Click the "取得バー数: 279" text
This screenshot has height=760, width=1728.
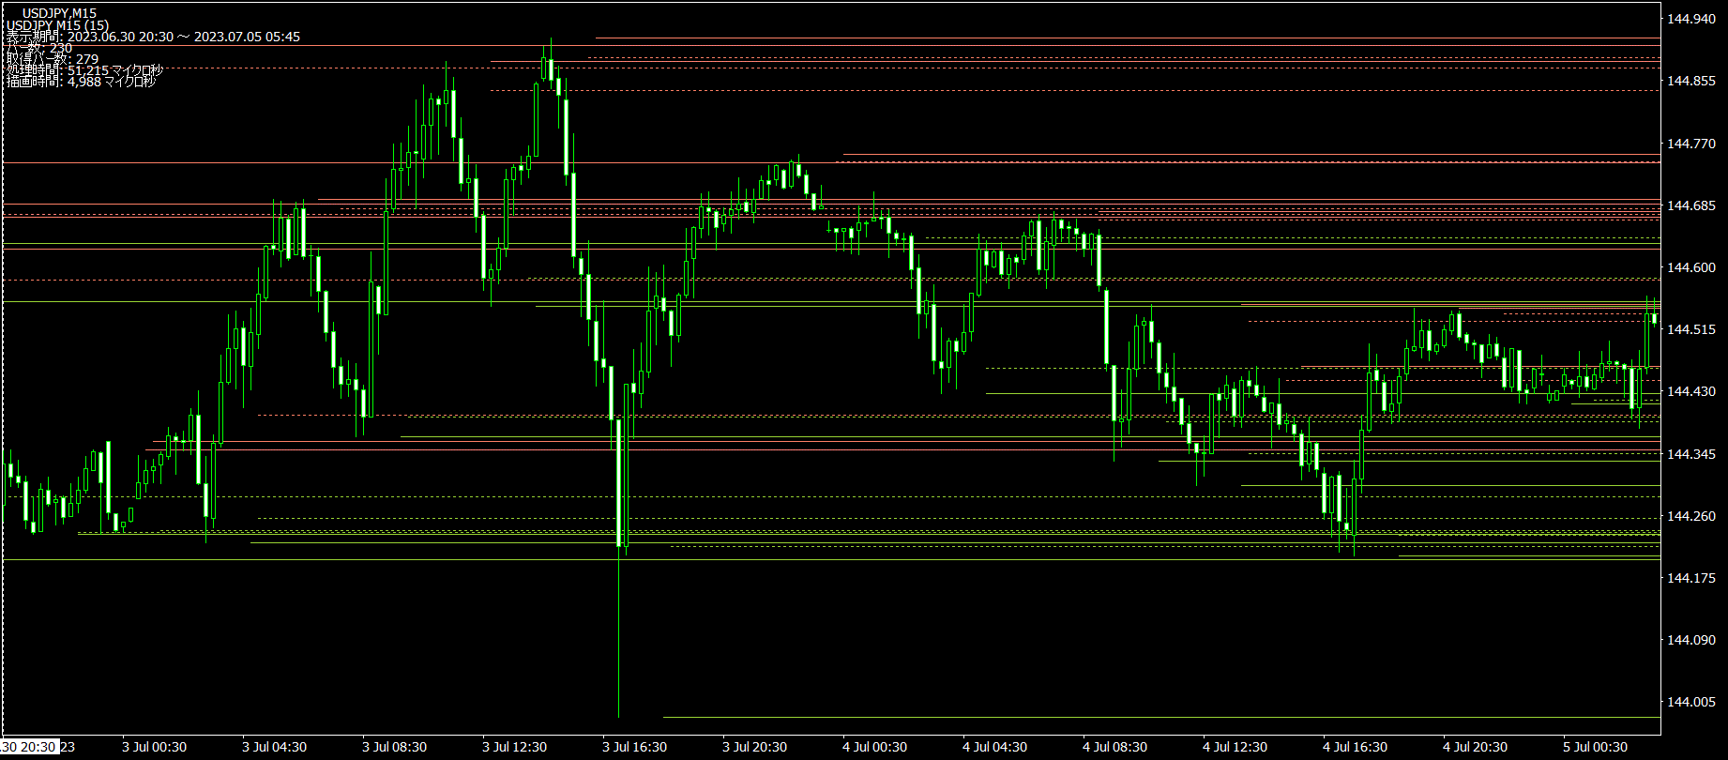tap(53, 59)
